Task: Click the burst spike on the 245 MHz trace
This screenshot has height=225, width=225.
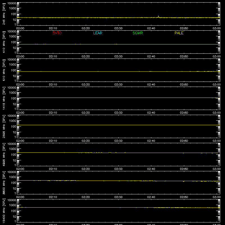Action: point(158,17)
